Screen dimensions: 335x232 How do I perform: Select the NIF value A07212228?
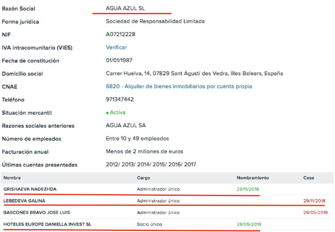coord(120,34)
